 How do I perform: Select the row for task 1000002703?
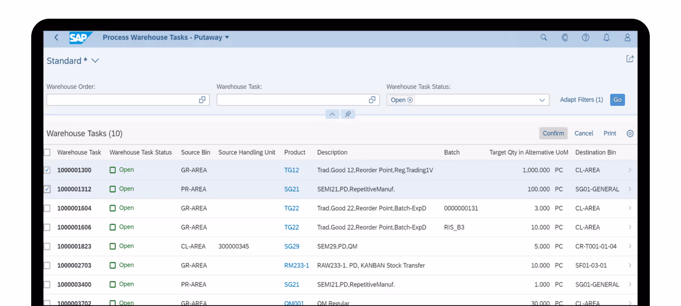pos(47,265)
